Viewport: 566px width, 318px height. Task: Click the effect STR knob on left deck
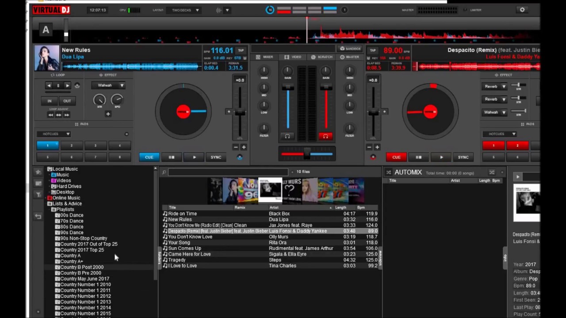(x=99, y=100)
